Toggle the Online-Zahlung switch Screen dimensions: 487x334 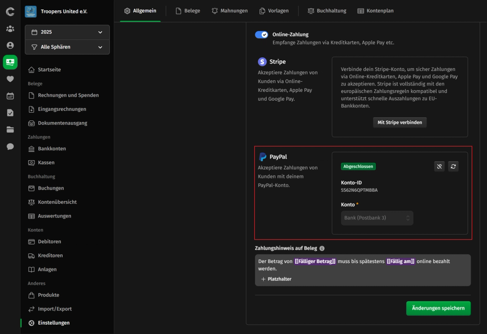coord(262,35)
